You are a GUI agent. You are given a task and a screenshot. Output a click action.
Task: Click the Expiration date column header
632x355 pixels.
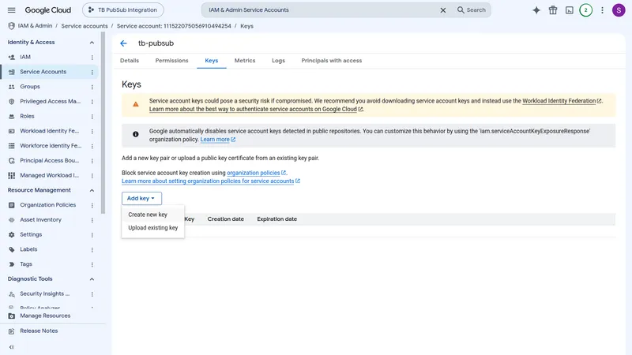[x=277, y=219]
